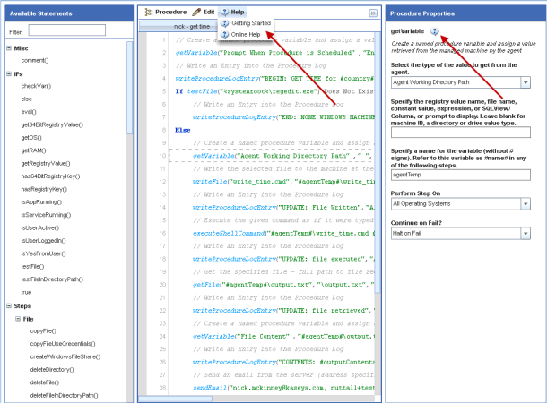Select the hasRegistryKey() statement

44,189
